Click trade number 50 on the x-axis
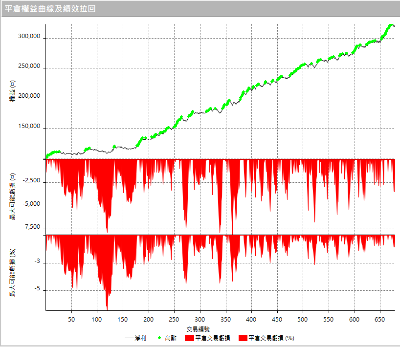 pyautogui.click(x=71, y=320)
